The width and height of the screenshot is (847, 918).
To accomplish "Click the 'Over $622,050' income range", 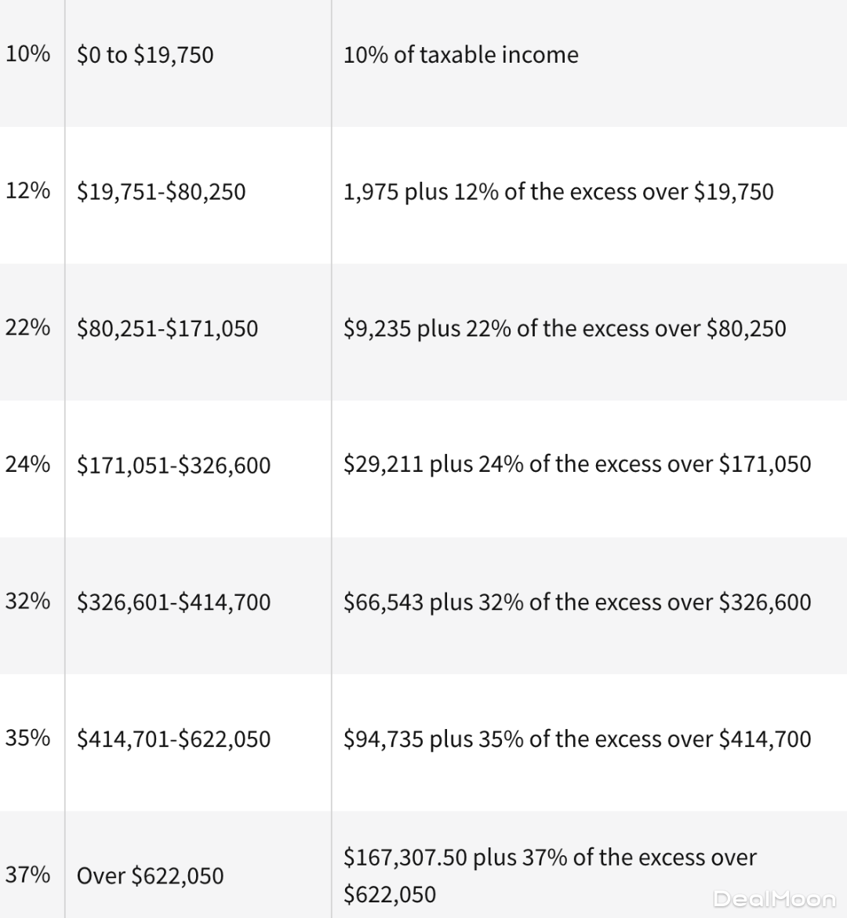I will point(150,876).
